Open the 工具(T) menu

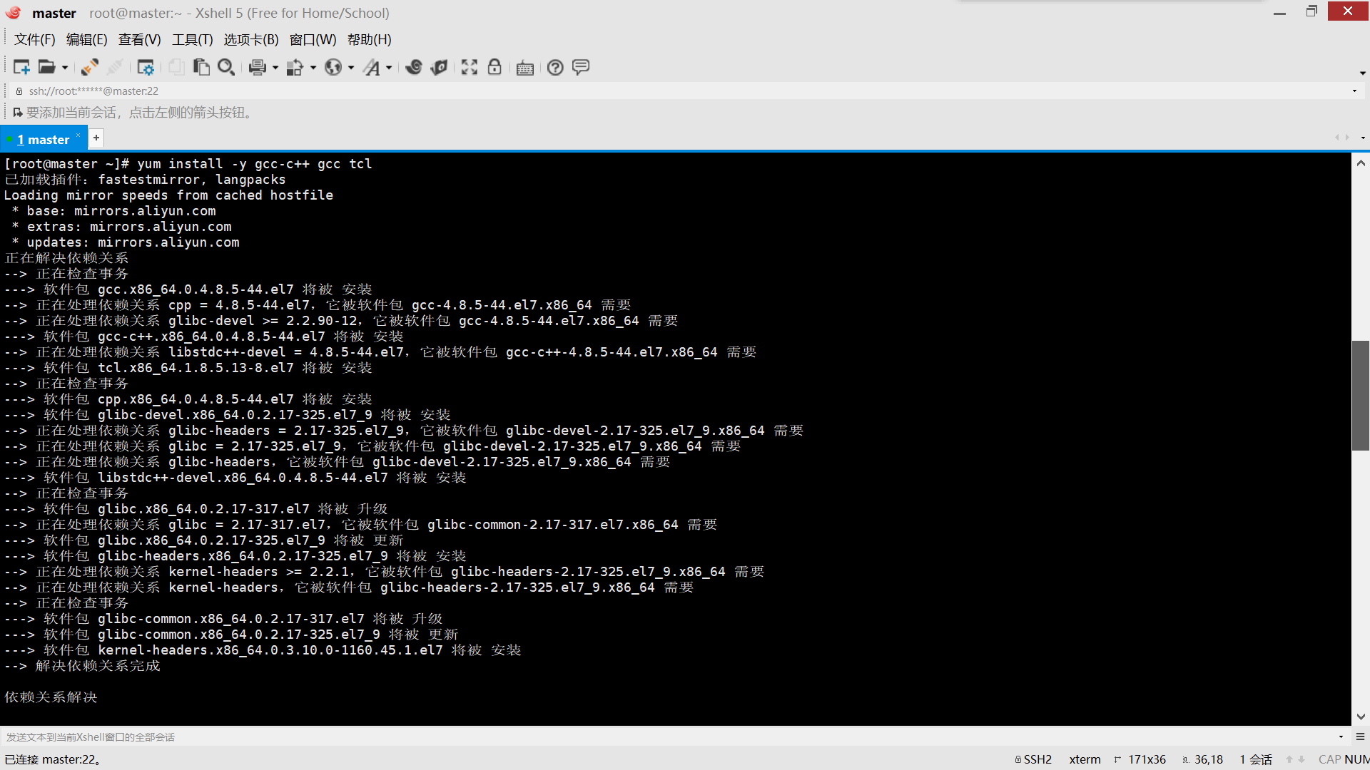tap(192, 39)
